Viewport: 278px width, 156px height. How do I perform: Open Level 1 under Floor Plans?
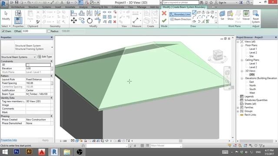click(x=253, y=49)
